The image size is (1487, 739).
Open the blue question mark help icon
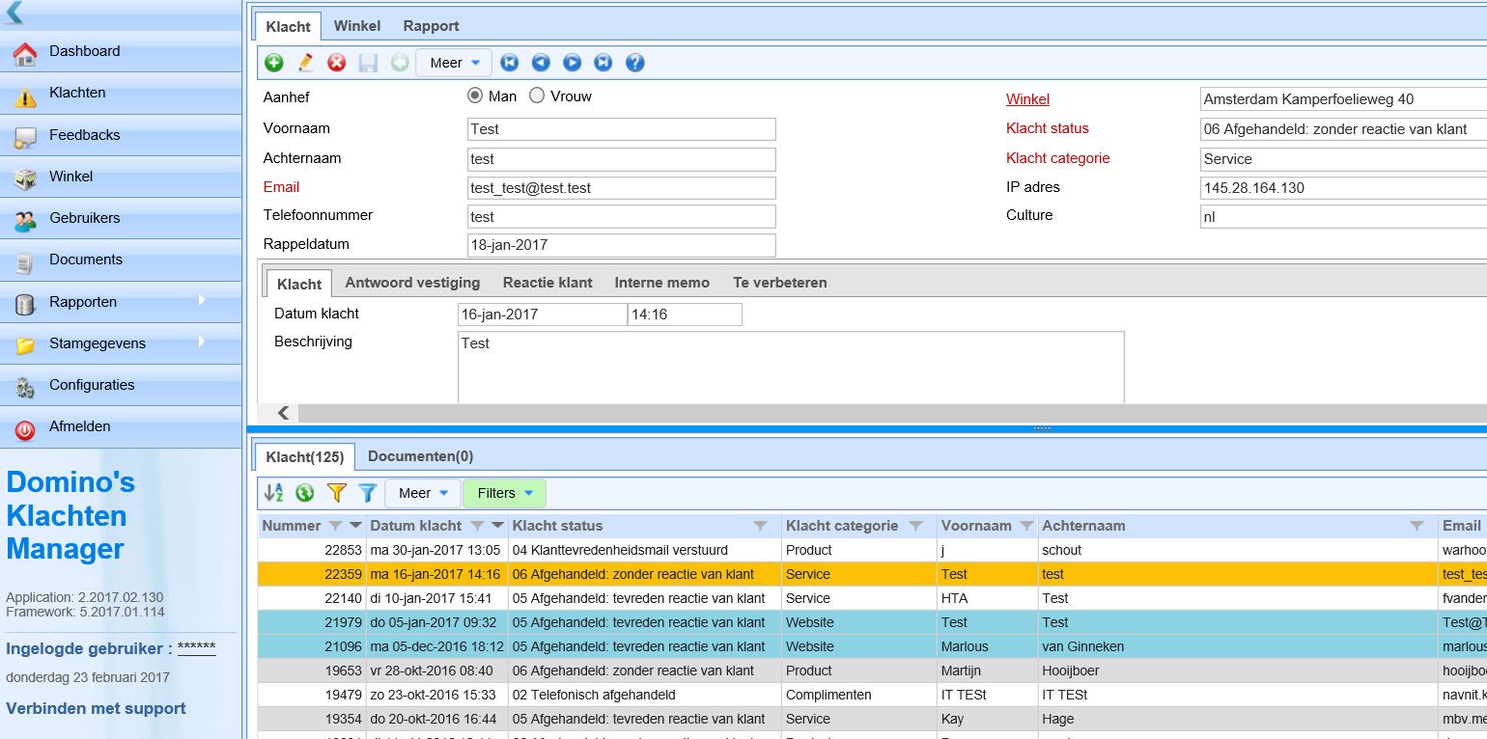(634, 63)
